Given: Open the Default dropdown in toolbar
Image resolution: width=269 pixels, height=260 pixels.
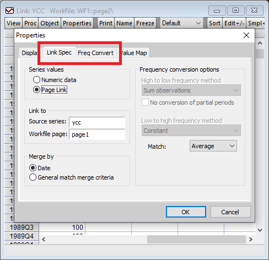Looking at the screenshot, I should (x=181, y=23).
